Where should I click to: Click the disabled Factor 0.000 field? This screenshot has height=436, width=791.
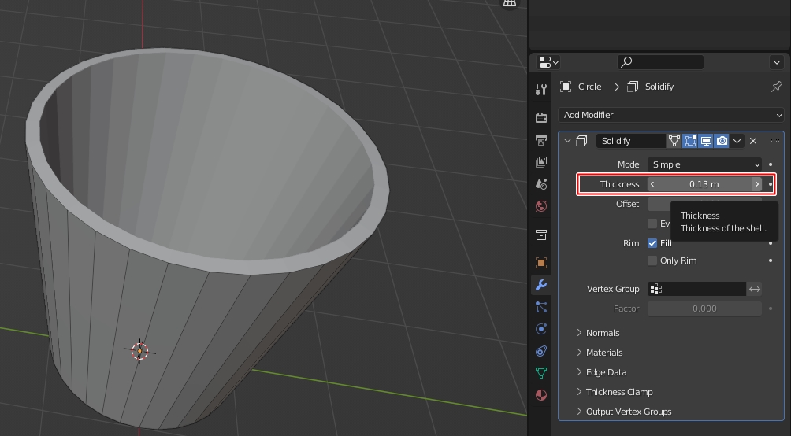(x=705, y=309)
